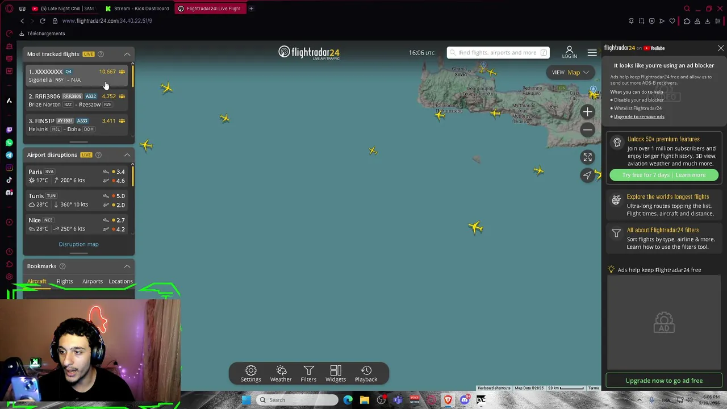Click the Flightradar24 logo
727x409 pixels.
click(309, 53)
